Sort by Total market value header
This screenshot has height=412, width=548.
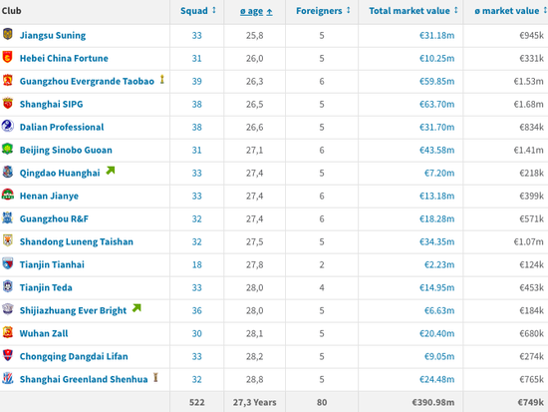click(413, 11)
